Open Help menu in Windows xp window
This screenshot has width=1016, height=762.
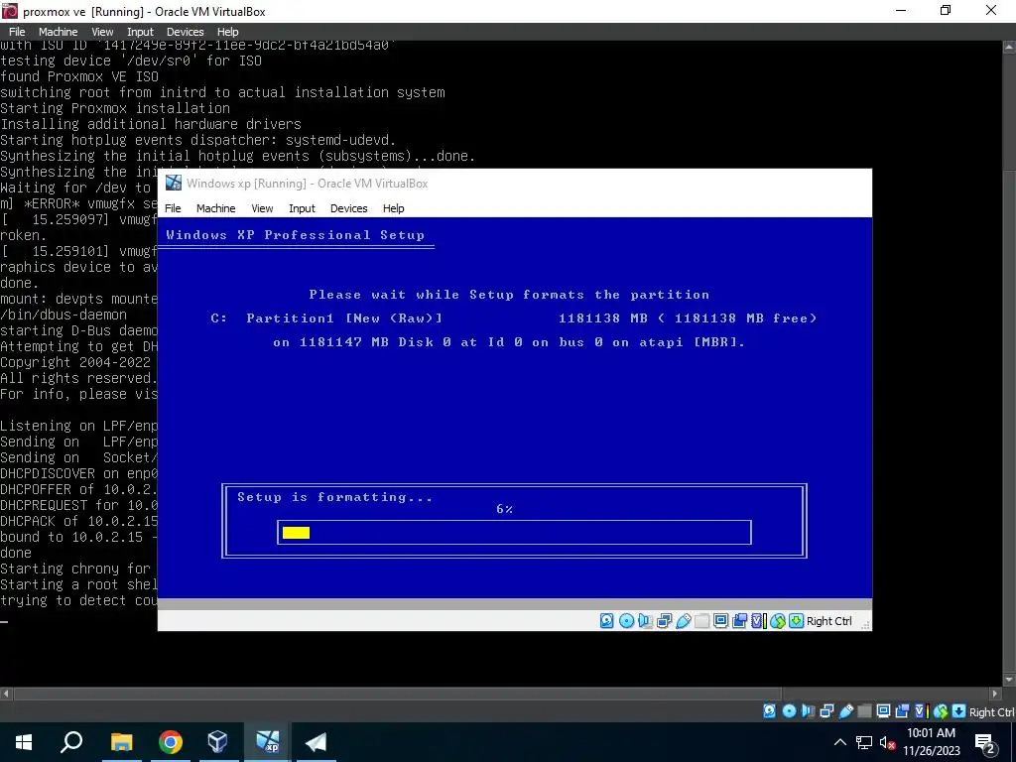click(393, 208)
